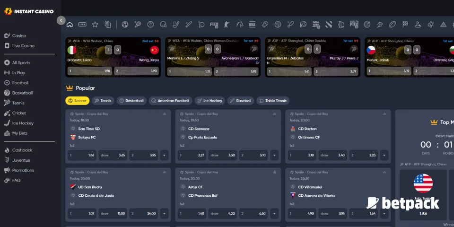Image resolution: width=454 pixels, height=227 pixels.
Task: Open the NBA 2K icon
Action: click(x=316, y=25)
